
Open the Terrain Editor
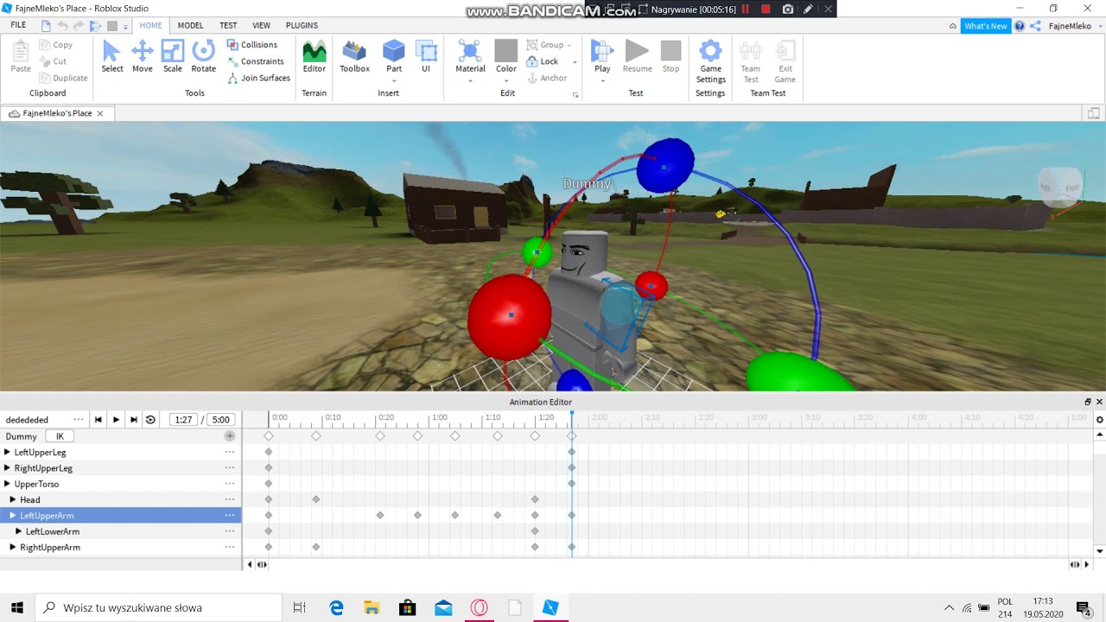315,56
